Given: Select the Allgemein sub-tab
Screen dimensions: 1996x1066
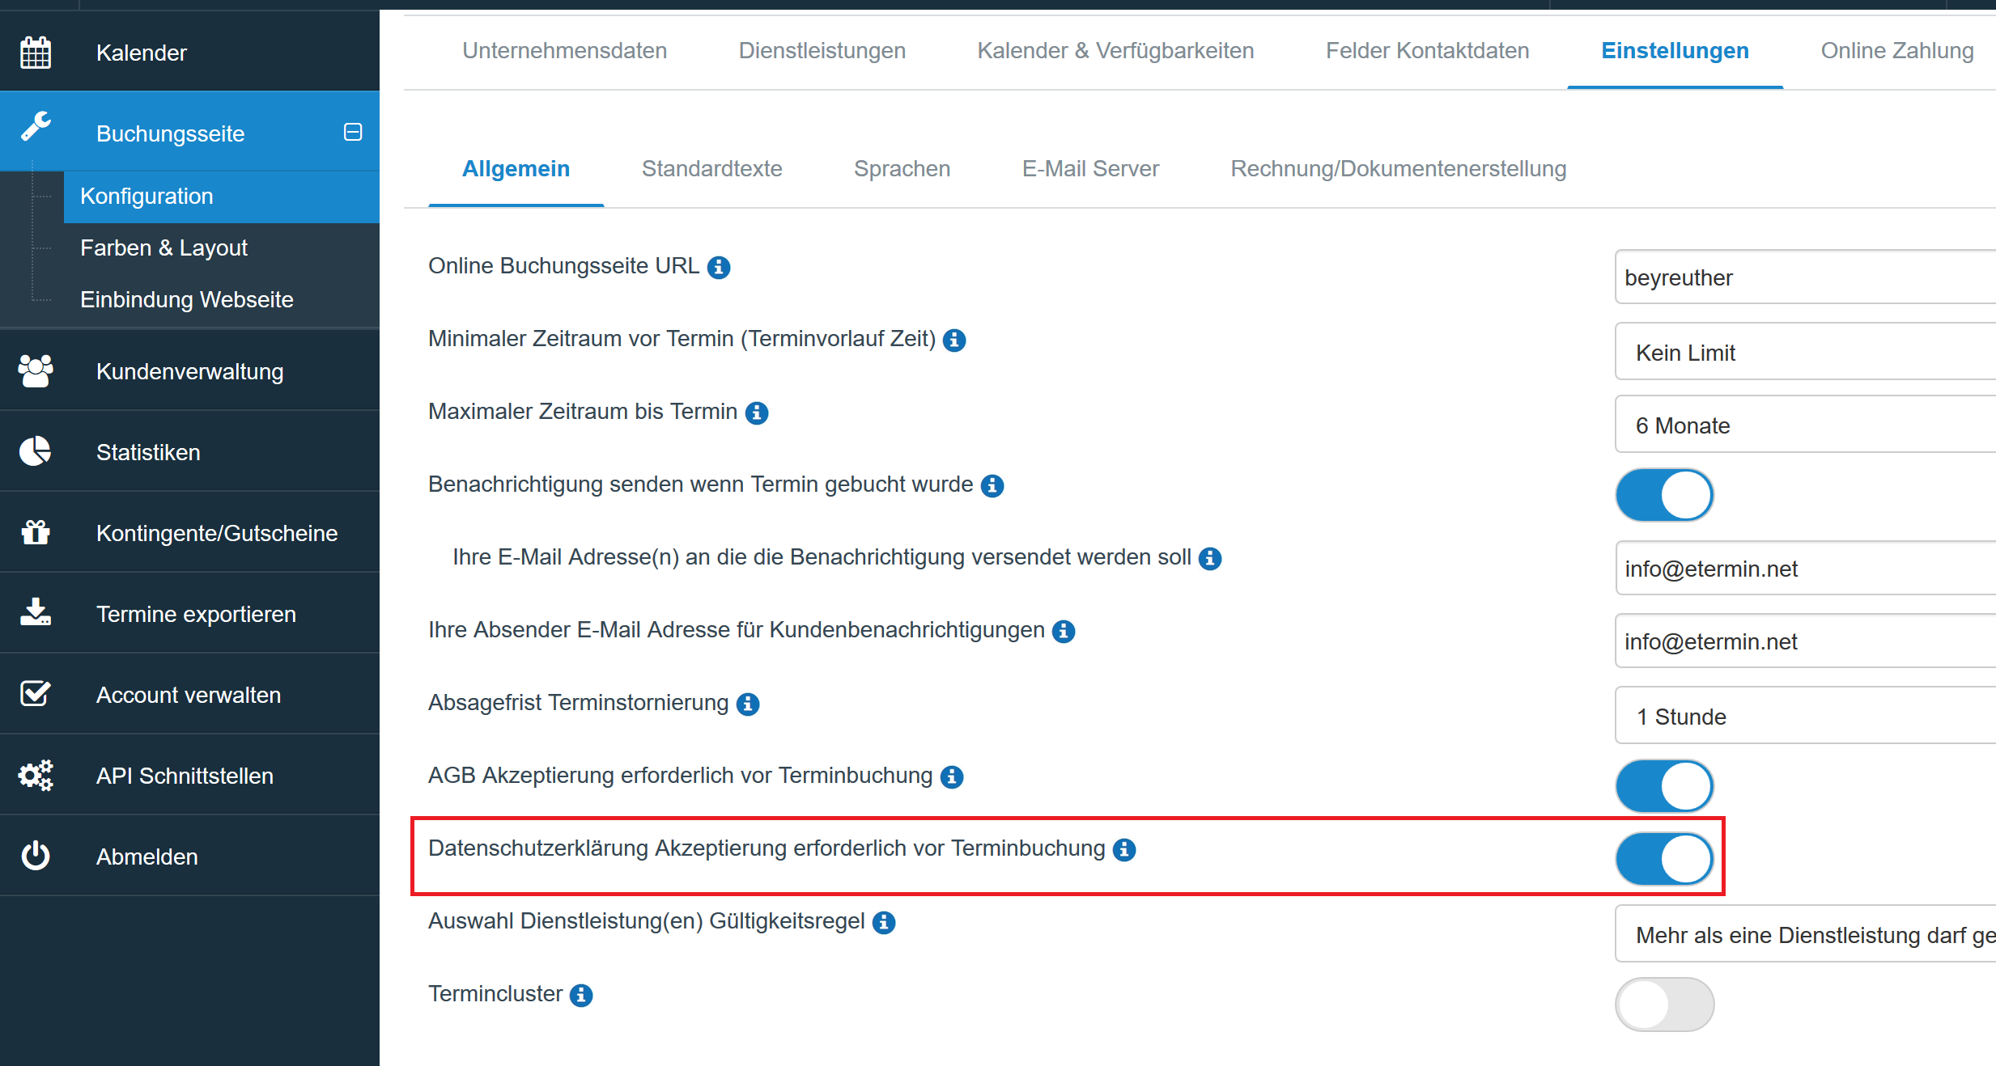Looking at the screenshot, I should (x=516, y=168).
